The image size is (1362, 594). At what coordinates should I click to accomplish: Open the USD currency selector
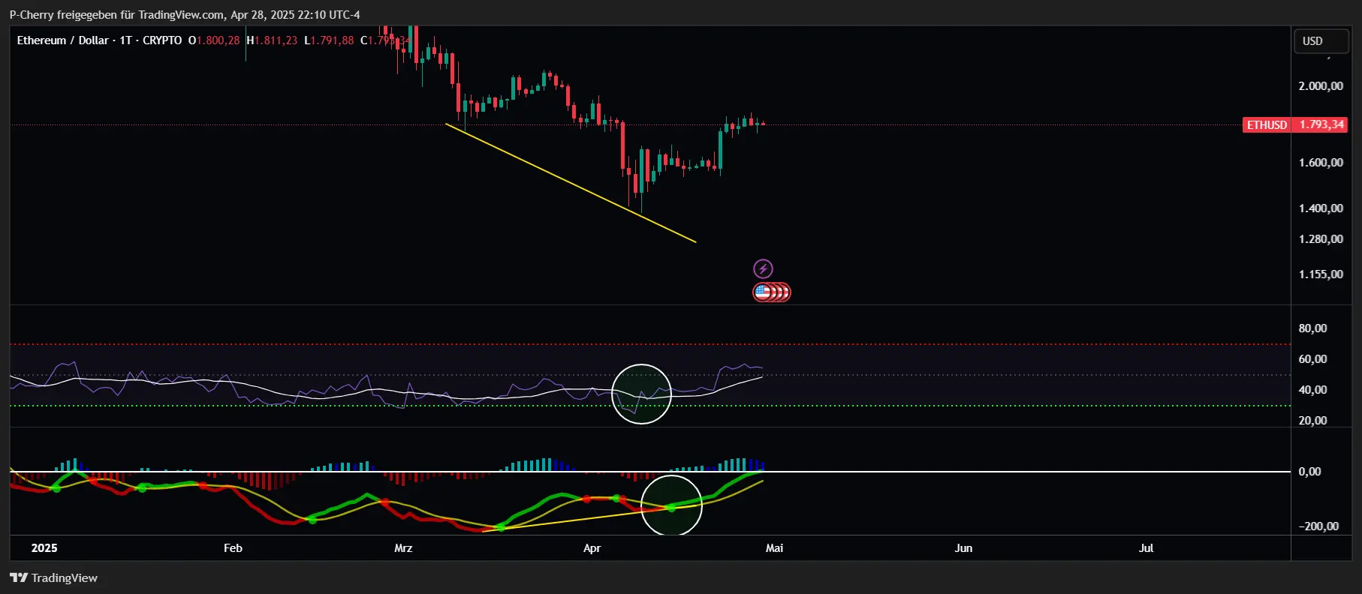[1321, 41]
